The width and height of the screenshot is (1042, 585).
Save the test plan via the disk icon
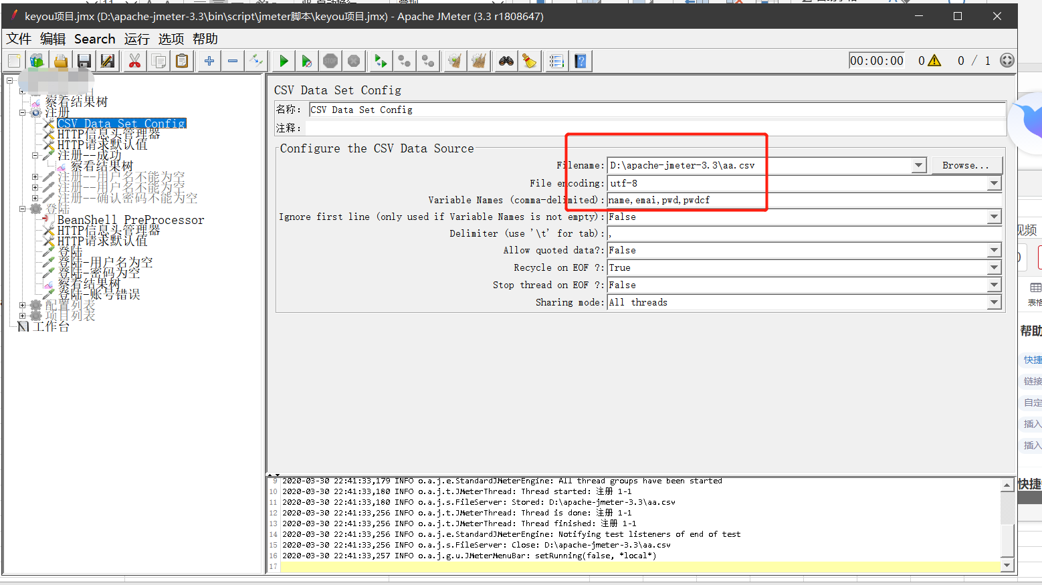coord(83,60)
